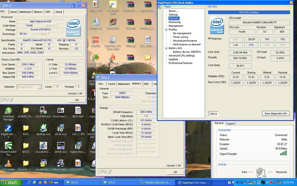The height and width of the screenshot is (186, 297).
Task: Activate the RightMark CPU Clock taskbar button
Action: tap(194, 183)
